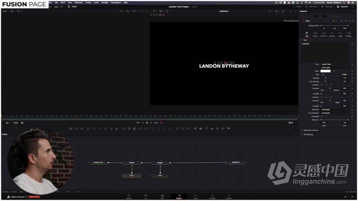Click the Tracking value field
The width and height of the screenshot is (358, 201).
pos(345,78)
